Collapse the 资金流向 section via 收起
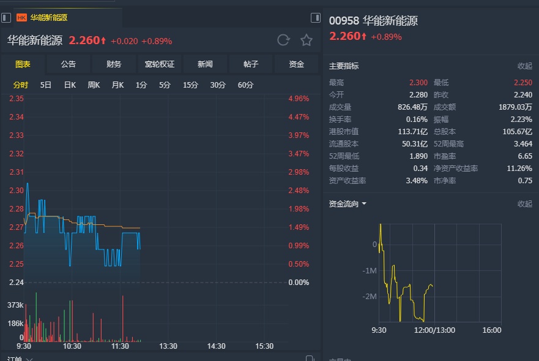The height and width of the screenshot is (361, 539). [524, 204]
